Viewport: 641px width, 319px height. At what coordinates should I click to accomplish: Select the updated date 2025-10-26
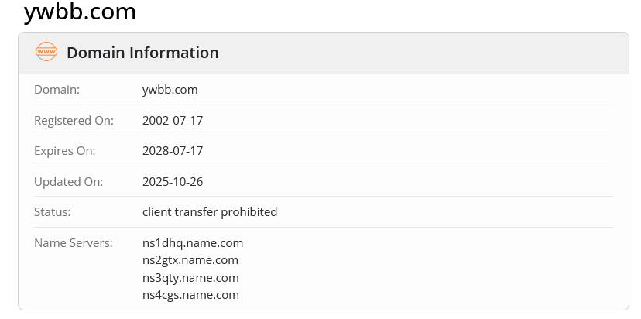click(173, 182)
